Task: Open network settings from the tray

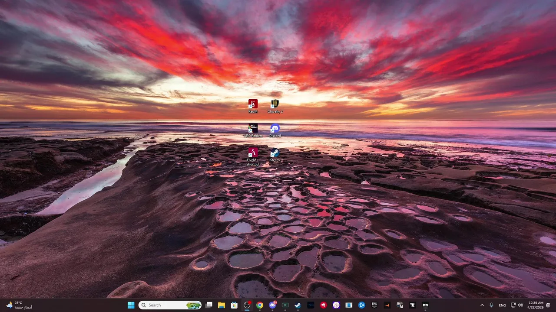Action: pos(513,305)
